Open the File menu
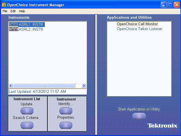The height and width of the screenshot is (136, 181). (x=5, y=11)
